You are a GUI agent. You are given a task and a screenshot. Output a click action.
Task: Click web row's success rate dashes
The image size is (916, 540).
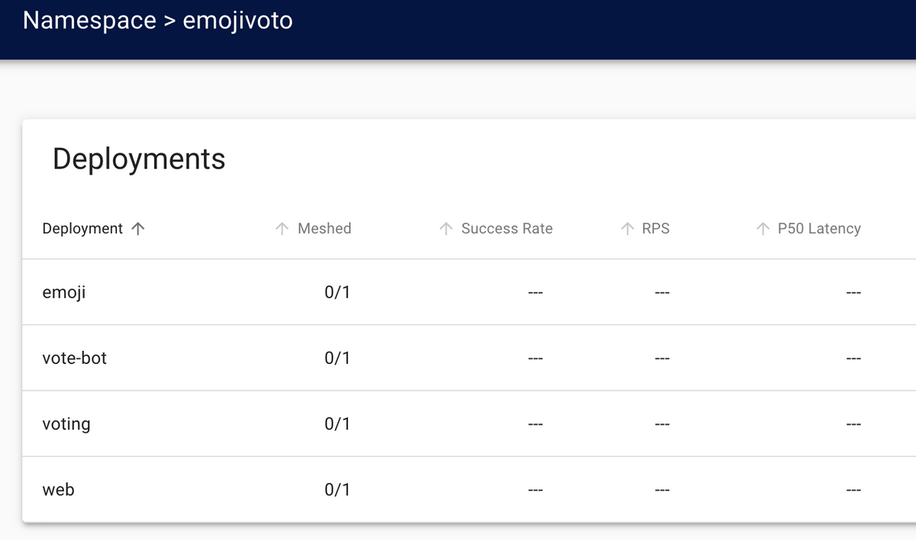[534, 490]
